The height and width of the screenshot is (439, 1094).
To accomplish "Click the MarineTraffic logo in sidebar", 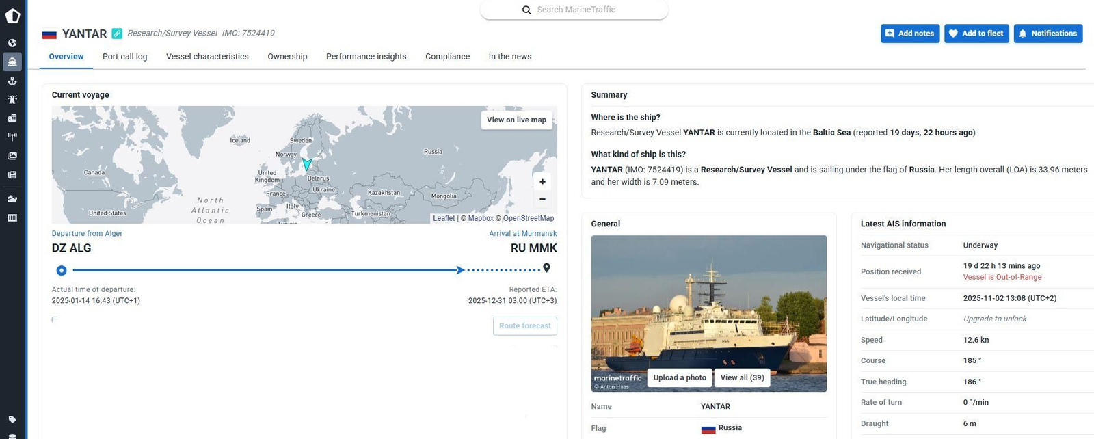I will point(12,15).
